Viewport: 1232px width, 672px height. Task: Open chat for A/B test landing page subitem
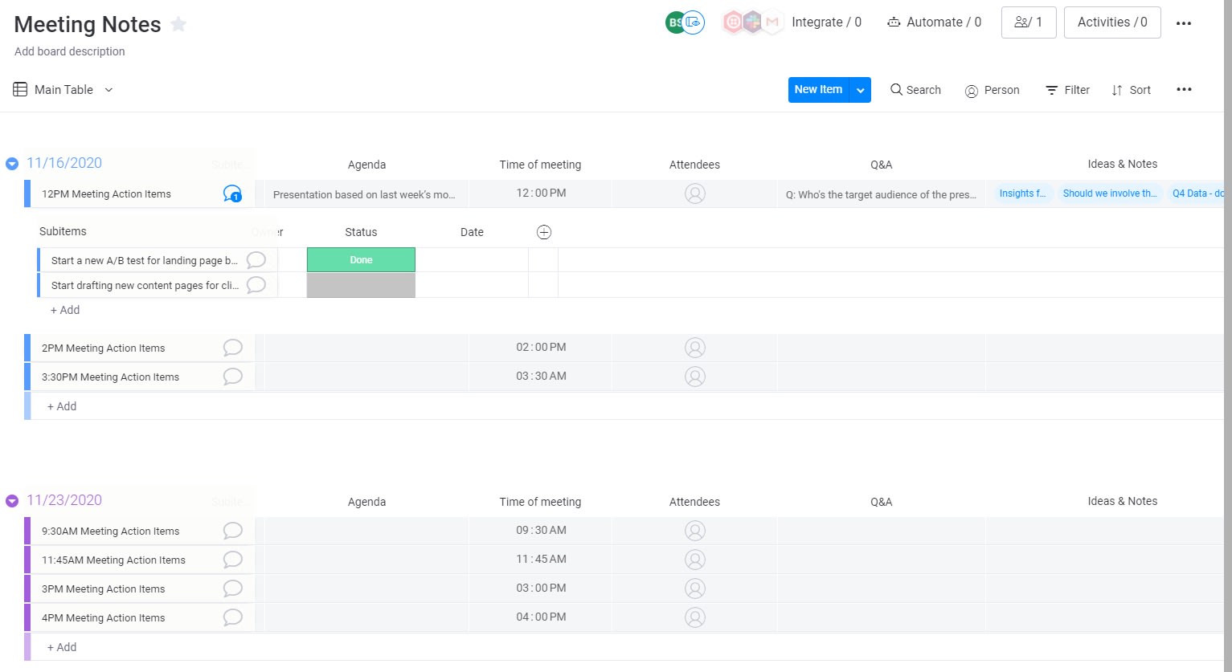256,260
